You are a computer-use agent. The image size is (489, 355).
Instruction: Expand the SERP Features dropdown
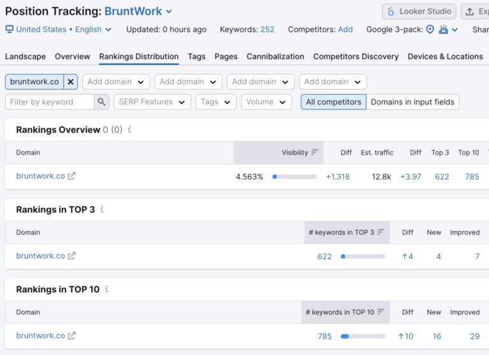tap(152, 102)
